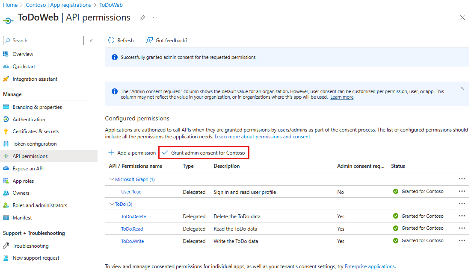Click the Authentication arrow icon
This screenshot has height=272, width=471.
[x=6, y=119]
